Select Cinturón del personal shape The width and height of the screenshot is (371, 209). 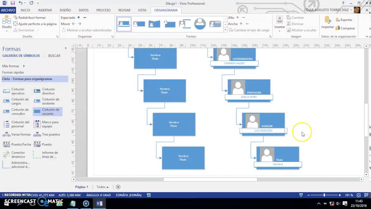17,124
